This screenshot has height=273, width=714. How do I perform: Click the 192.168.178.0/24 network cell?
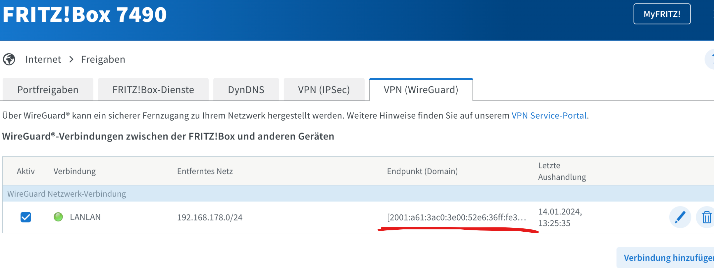pyautogui.click(x=210, y=217)
